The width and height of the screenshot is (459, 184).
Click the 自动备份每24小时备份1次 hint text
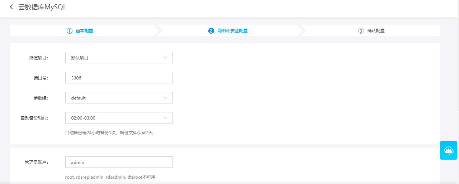coord(109,133)
